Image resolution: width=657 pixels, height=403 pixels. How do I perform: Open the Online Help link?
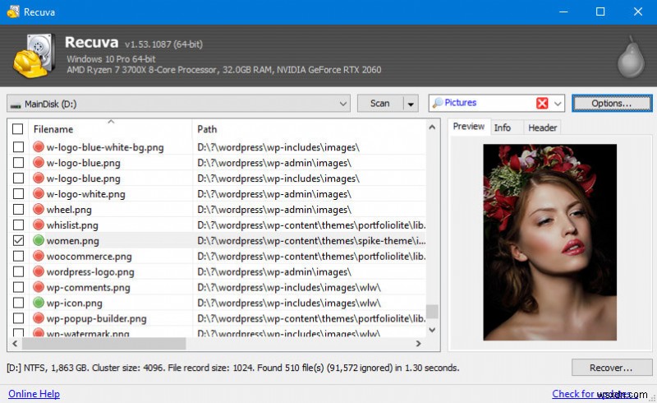tap(34, 394)
